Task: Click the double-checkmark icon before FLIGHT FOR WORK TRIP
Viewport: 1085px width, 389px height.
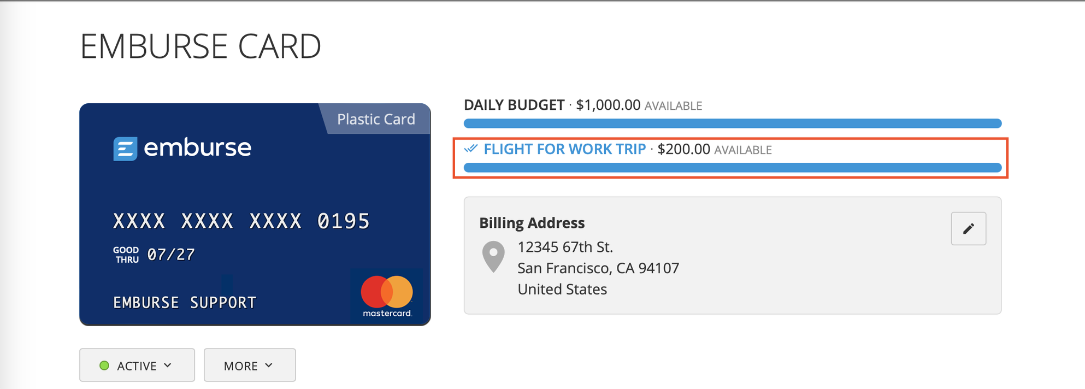Action: click(x=470, y=149)
